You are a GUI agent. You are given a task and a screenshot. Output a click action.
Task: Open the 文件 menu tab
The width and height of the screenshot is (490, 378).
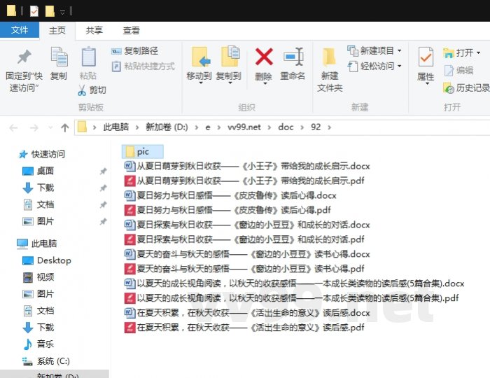(x=20, y=30)
